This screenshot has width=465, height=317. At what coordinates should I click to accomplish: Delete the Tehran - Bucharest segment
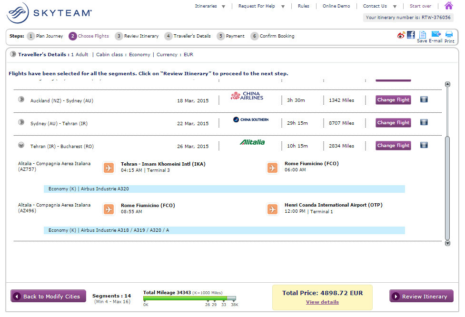(x=424, y=145)
